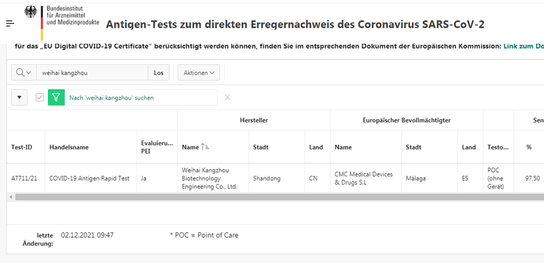
Task: Click the magnifier search column selector
Action: pos(23,72)
